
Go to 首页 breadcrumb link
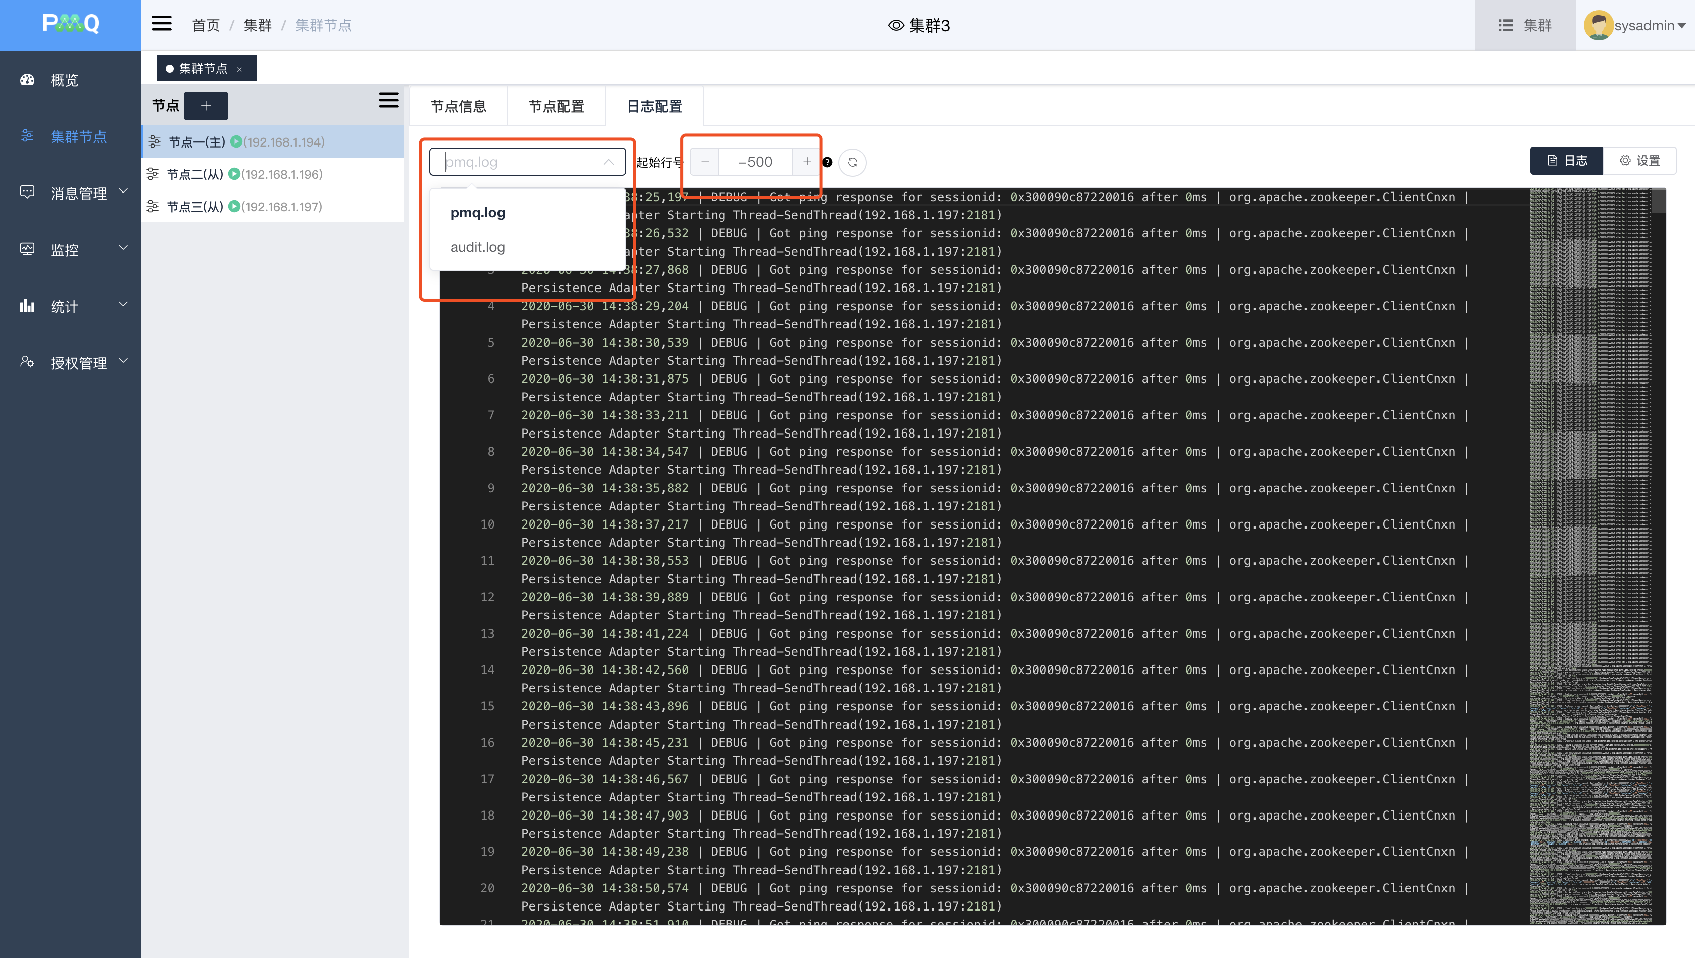[206, 25]
